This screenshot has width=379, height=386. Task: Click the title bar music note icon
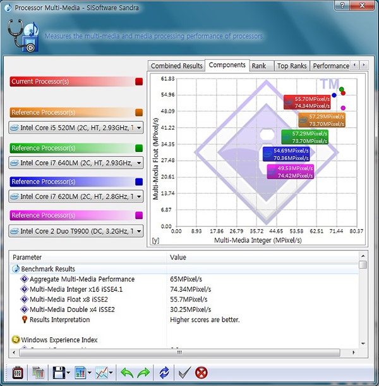click(x=8, y=8)
